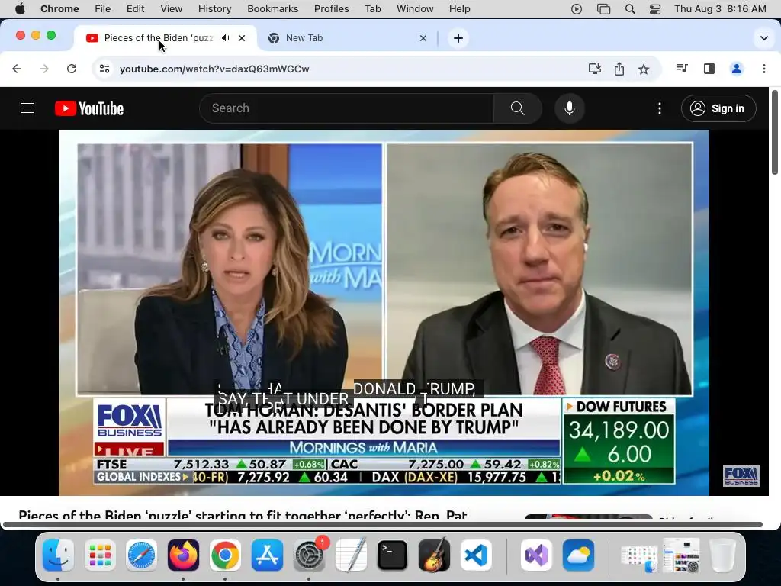Viewport: 781px width, 586px height.
Task: Open the Weather app from the dock
Action: pyautogui.click(x=578, y=555)
